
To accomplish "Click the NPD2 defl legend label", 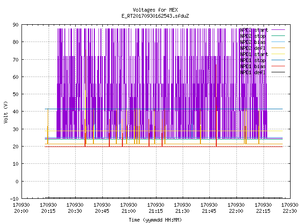I will (253, 48).
